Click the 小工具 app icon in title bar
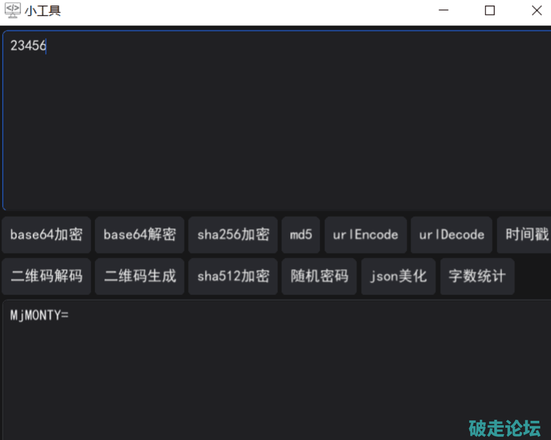The height and width of the screenshot is (440, 551). pos(12,11)
